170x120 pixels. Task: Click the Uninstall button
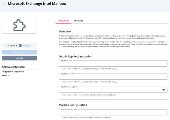pos(19,58)
